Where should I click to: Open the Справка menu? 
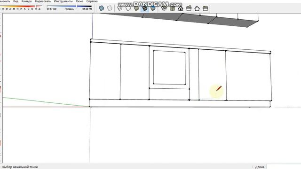92,1
